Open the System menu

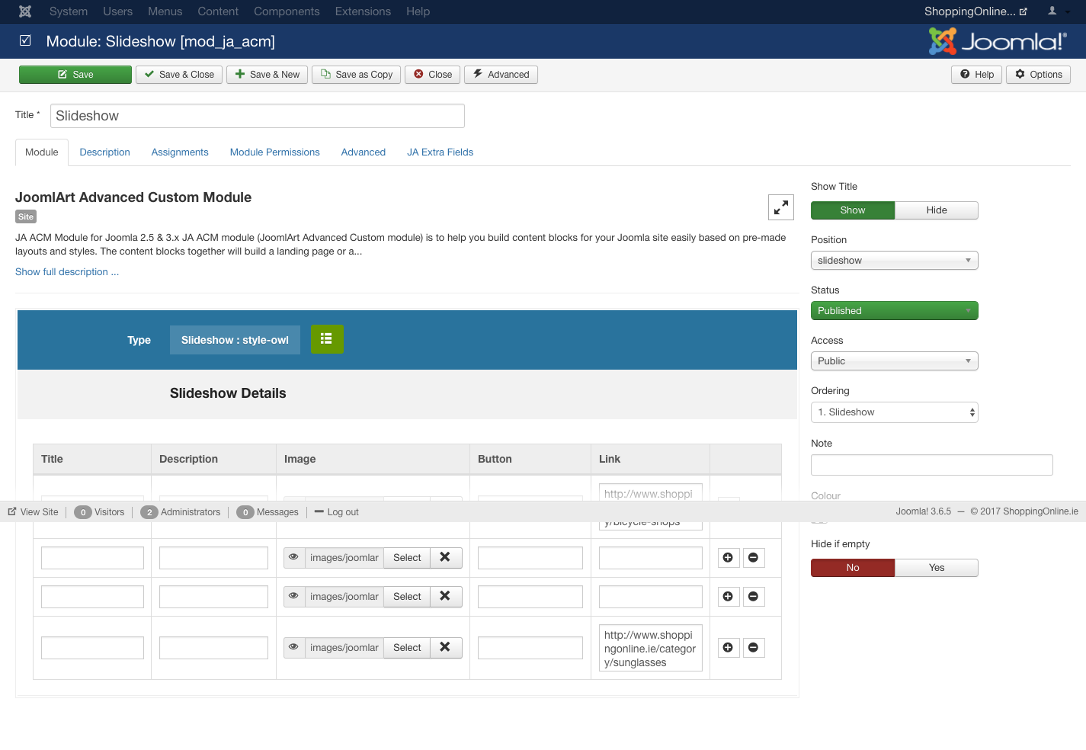(x=69, y=11)
